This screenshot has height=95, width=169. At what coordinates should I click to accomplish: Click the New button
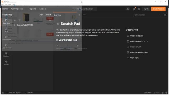(x=41, y=15)
